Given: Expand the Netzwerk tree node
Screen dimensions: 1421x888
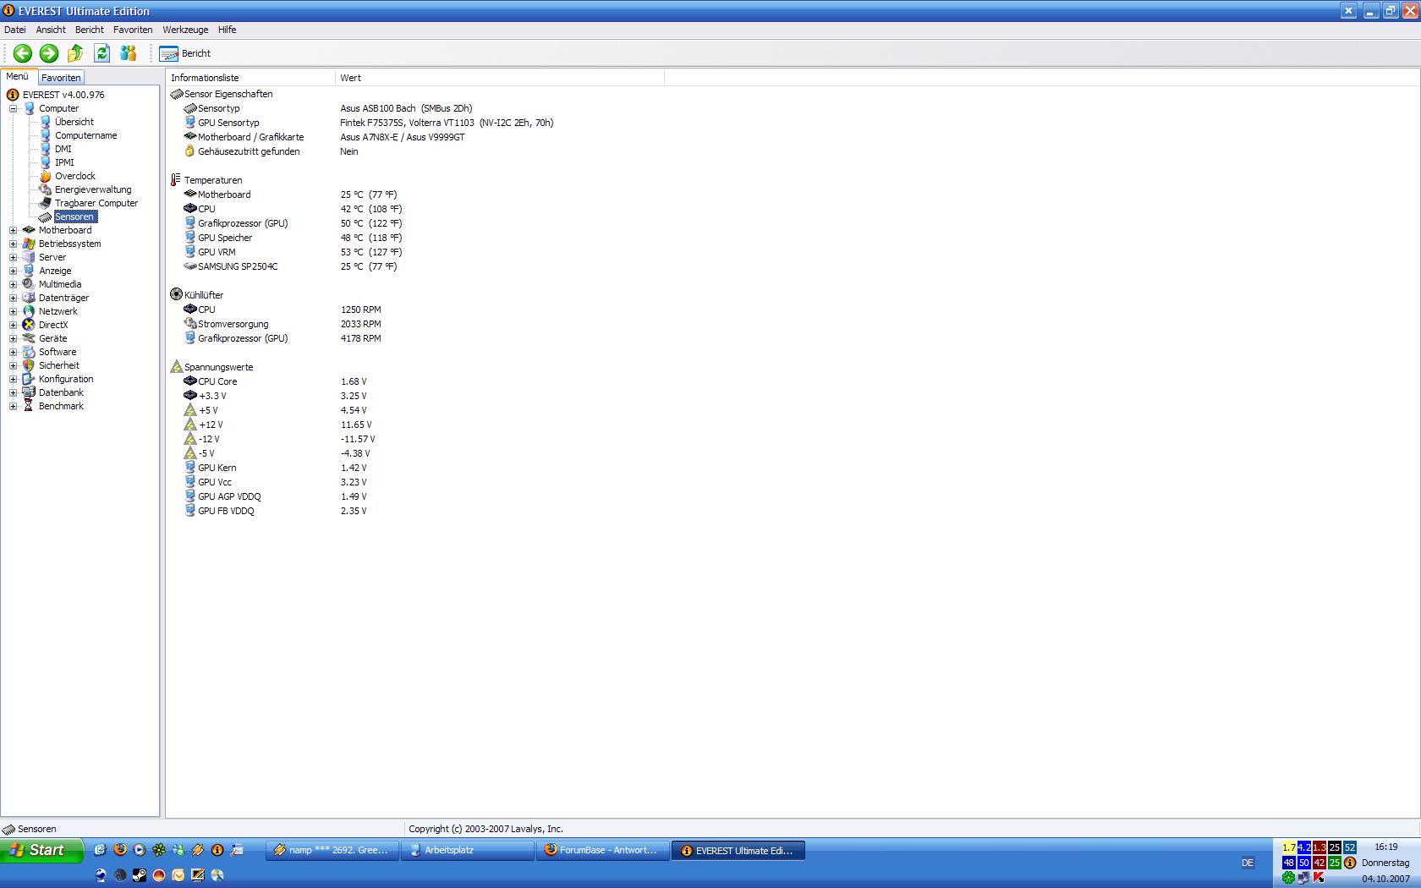Looking at the screenshot, I should coord(13,311).
